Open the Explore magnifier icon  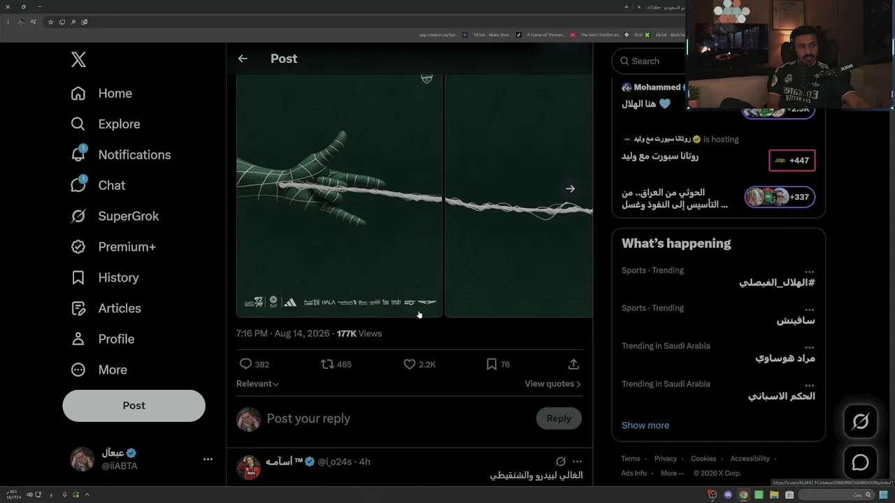tap(78, 124)
